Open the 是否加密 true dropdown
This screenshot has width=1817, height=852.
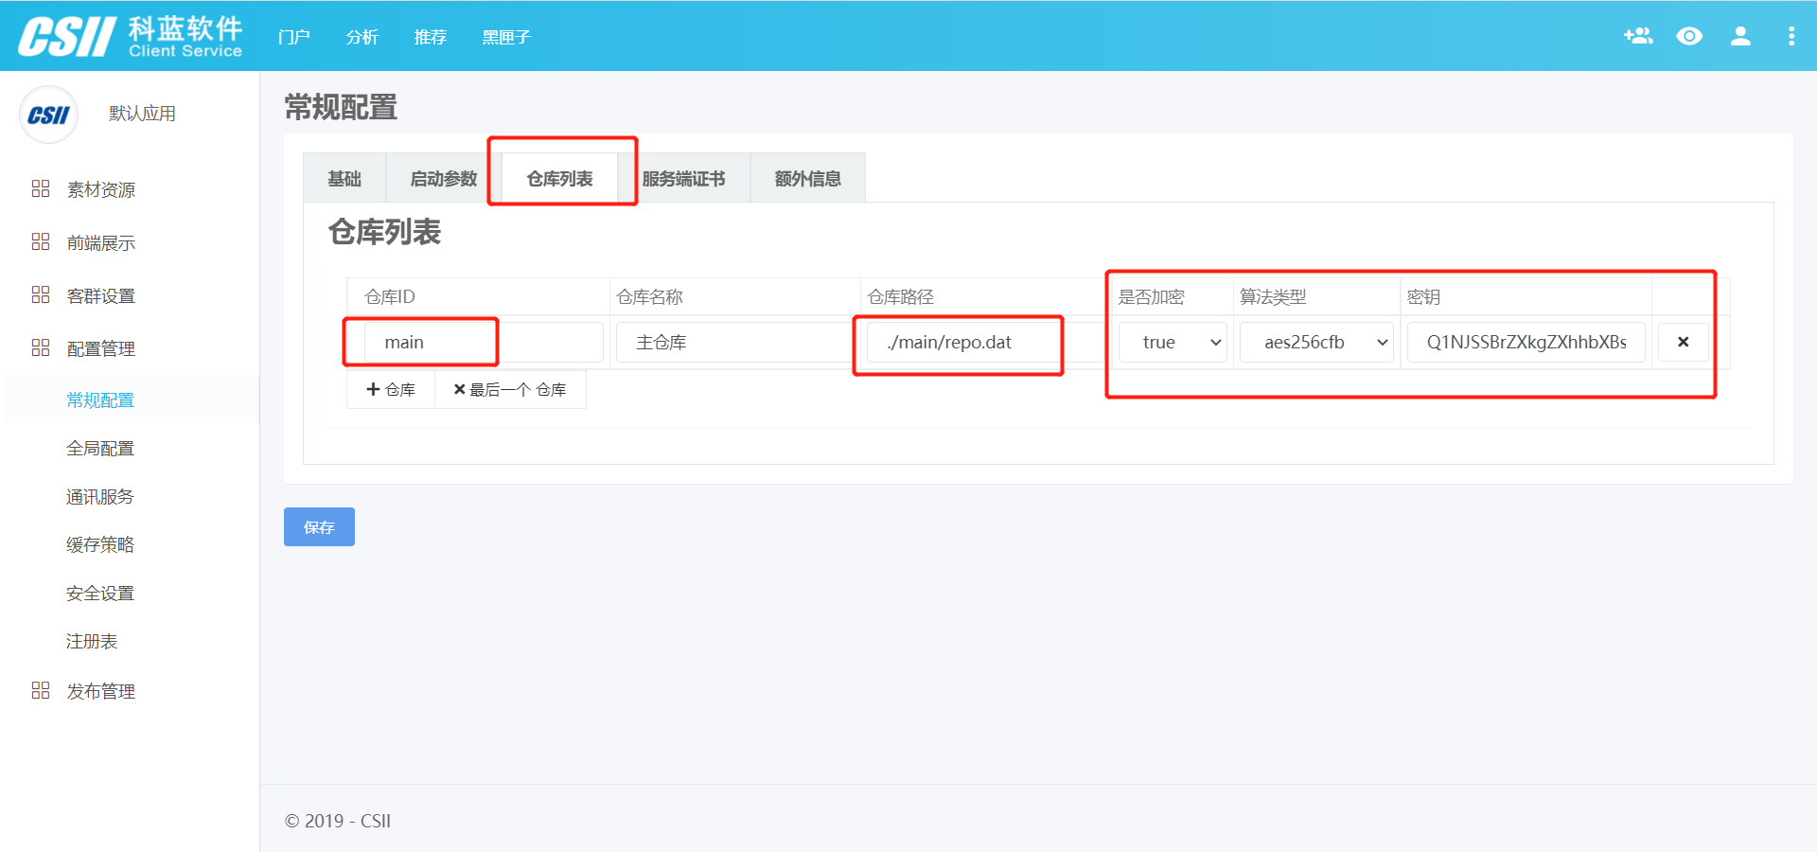(1173, 342)
